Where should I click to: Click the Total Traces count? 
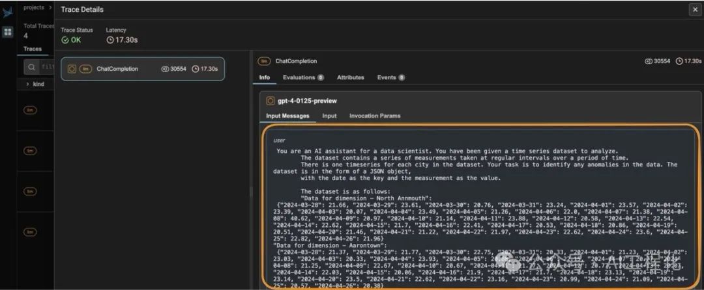pyautogui.click(x=25, y=36)
